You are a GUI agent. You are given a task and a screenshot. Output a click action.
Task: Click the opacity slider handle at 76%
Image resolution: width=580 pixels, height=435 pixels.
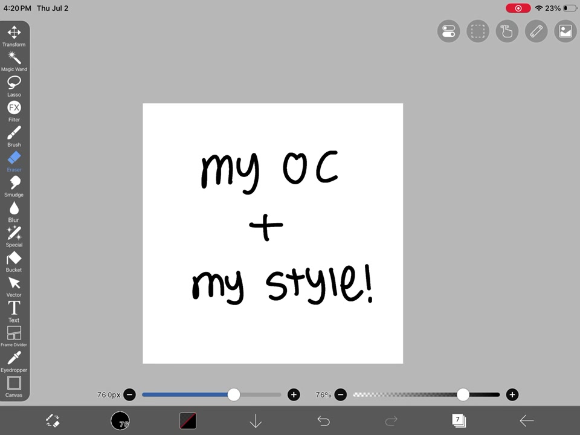click(463, 395)
